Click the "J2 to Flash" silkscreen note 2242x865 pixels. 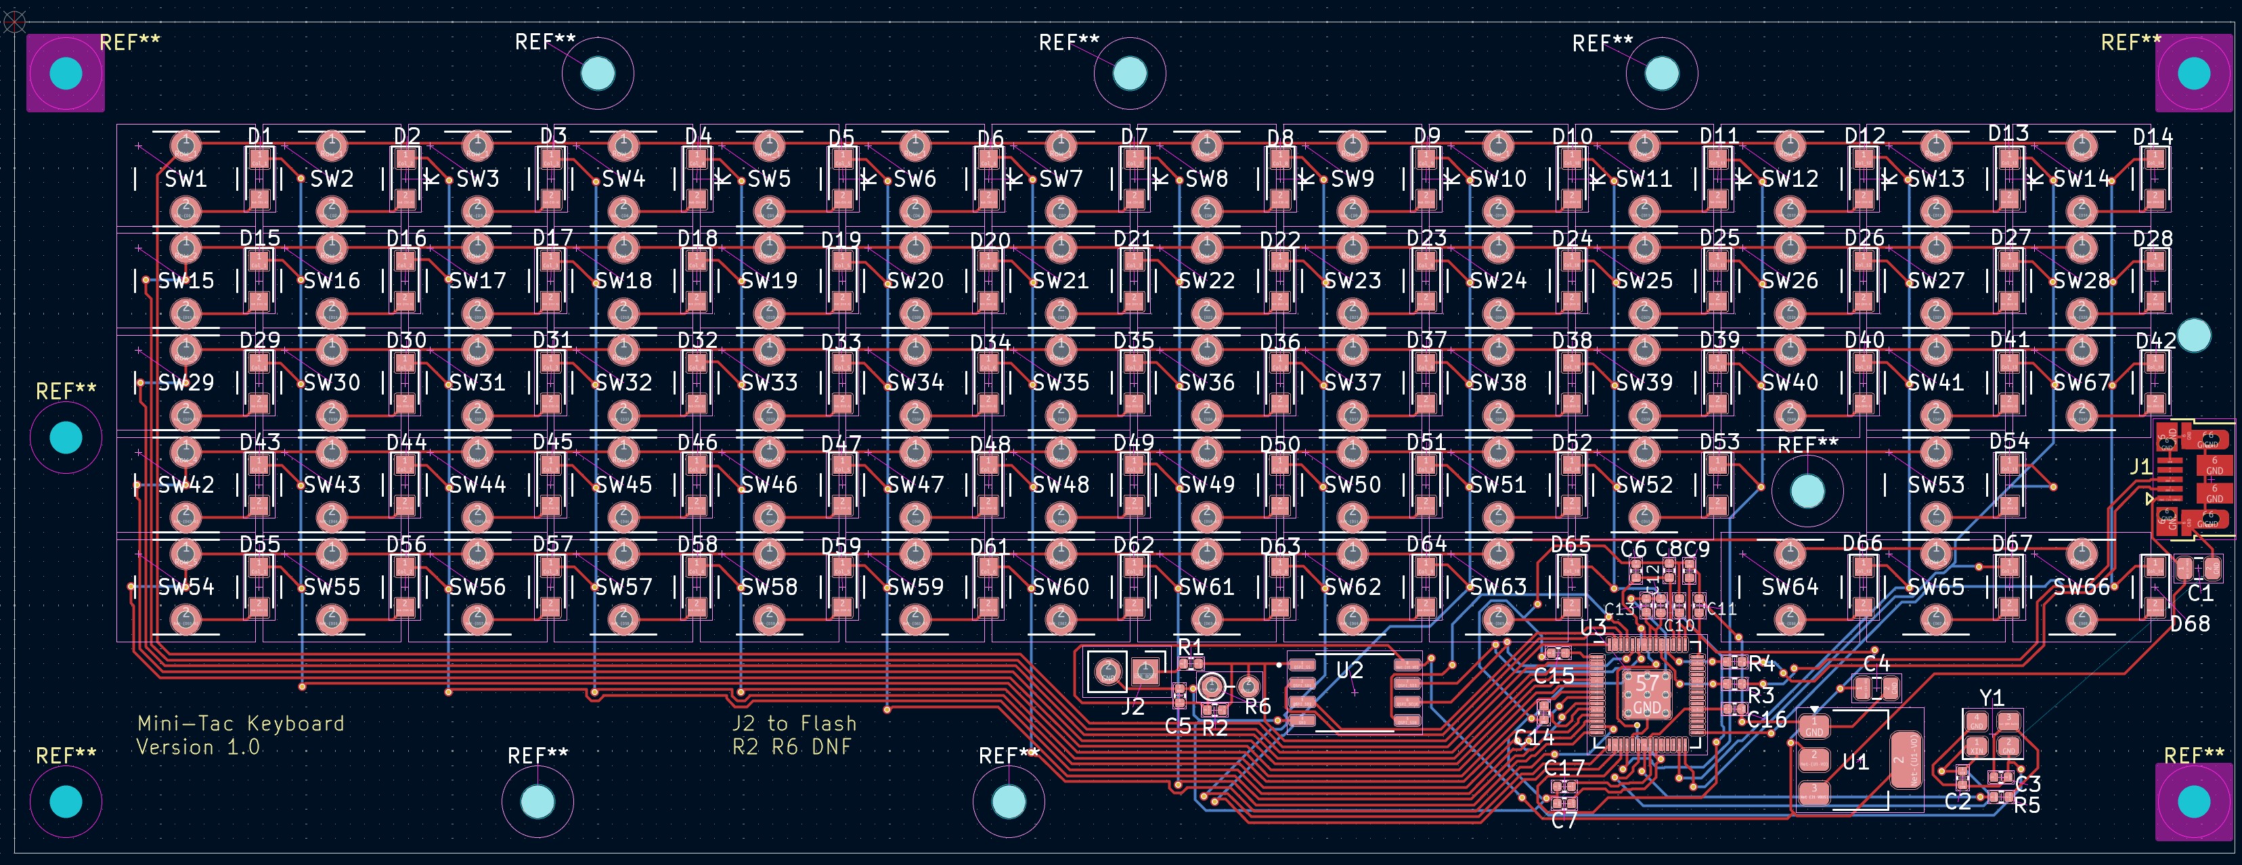click(795, 723)
